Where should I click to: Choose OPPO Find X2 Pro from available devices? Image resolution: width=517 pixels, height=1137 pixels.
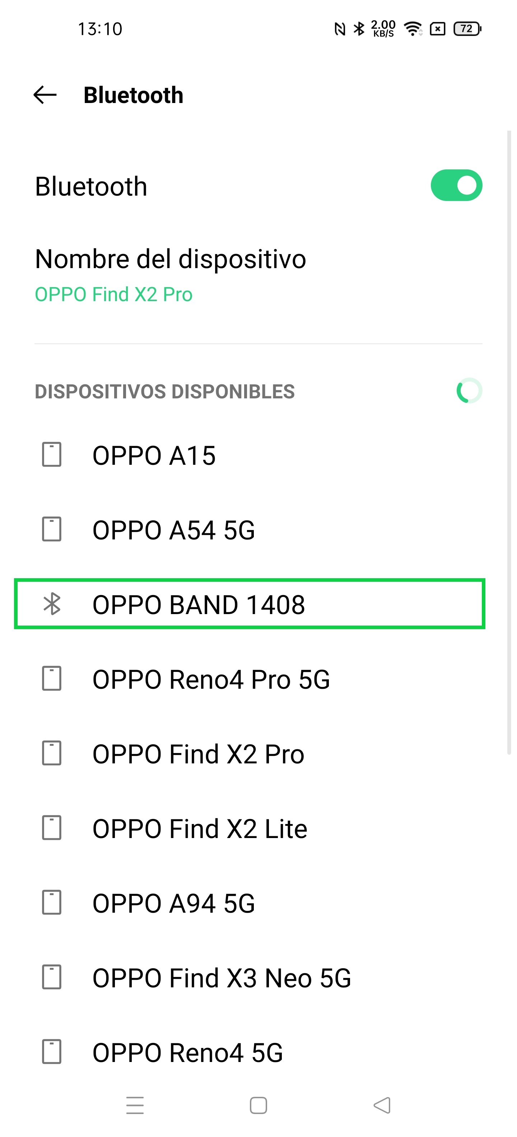coord(198,753)
